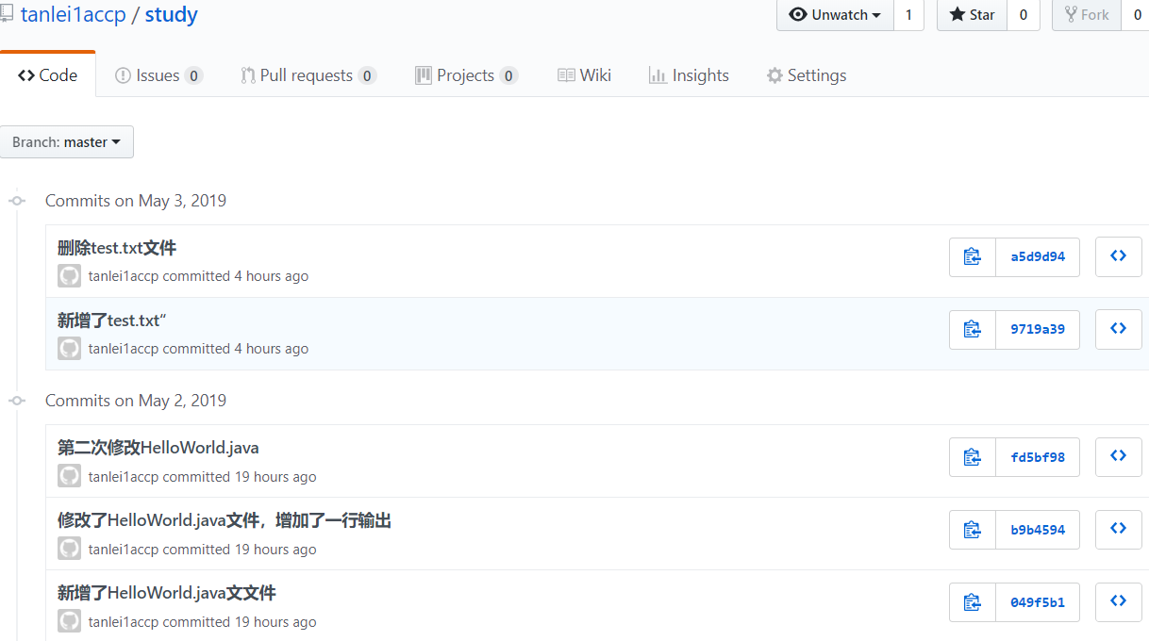The image size is (1149, 641).
Task: Open the Unwatch notifications dropdown
Action: (835, 15)
